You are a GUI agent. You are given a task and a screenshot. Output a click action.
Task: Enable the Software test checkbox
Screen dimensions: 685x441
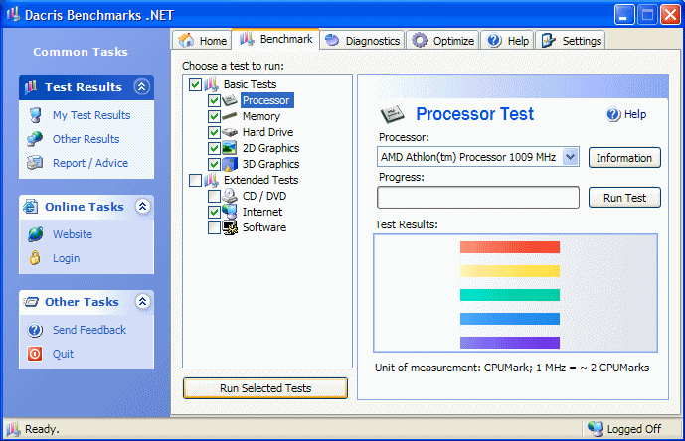(214, 227)
